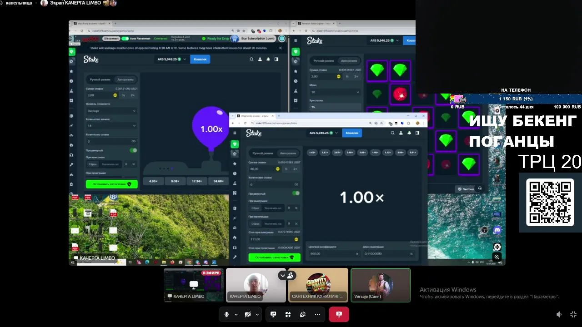Viewport: 582px width, 327px height.
Task: Click green stop autobet button in Limbo
Action: pos(274,258)
